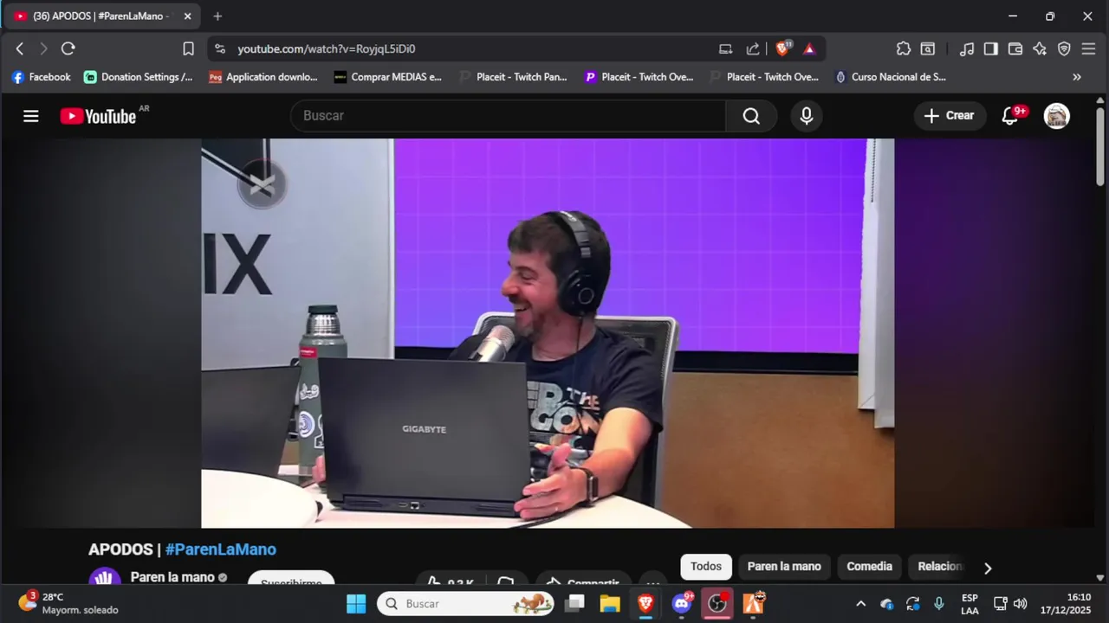Open tray microphone icon
This screenshot has width=1109, height=623.
point(938,604)
